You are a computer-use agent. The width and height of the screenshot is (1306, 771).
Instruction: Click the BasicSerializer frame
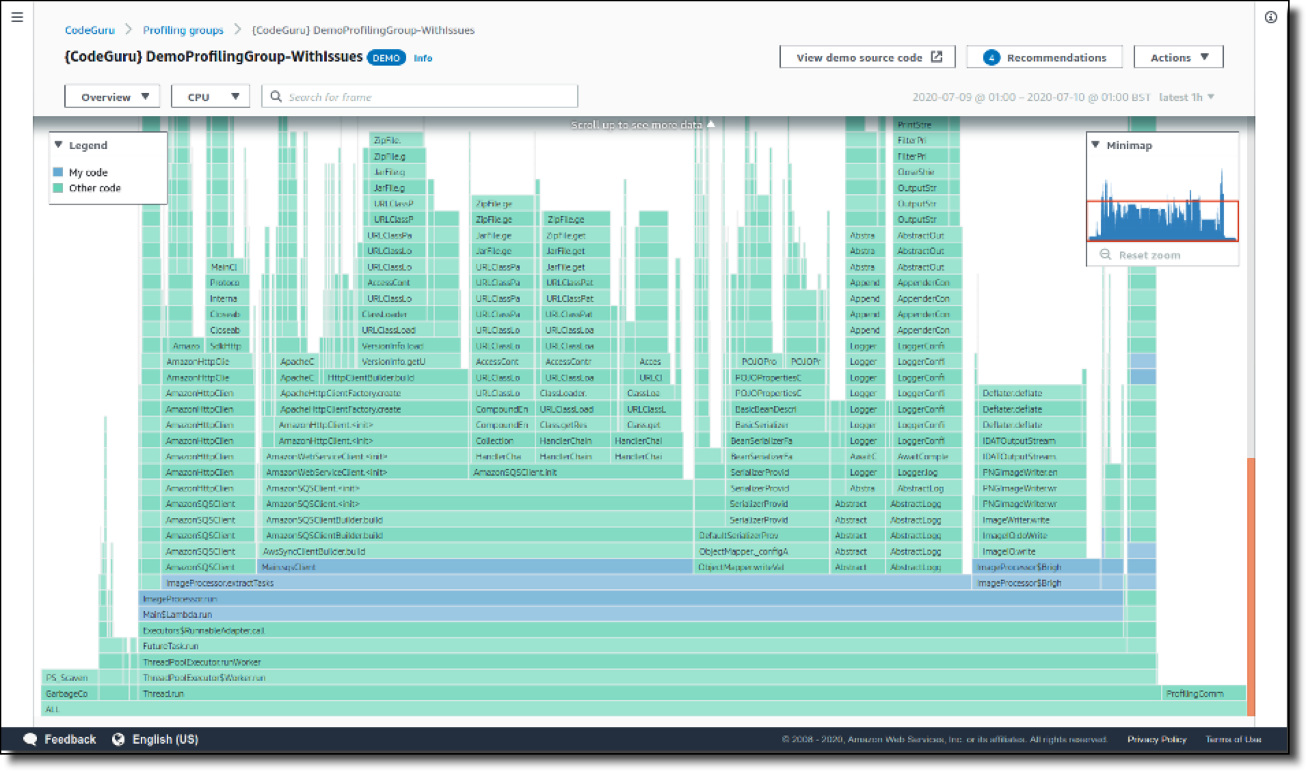[778, 425]
